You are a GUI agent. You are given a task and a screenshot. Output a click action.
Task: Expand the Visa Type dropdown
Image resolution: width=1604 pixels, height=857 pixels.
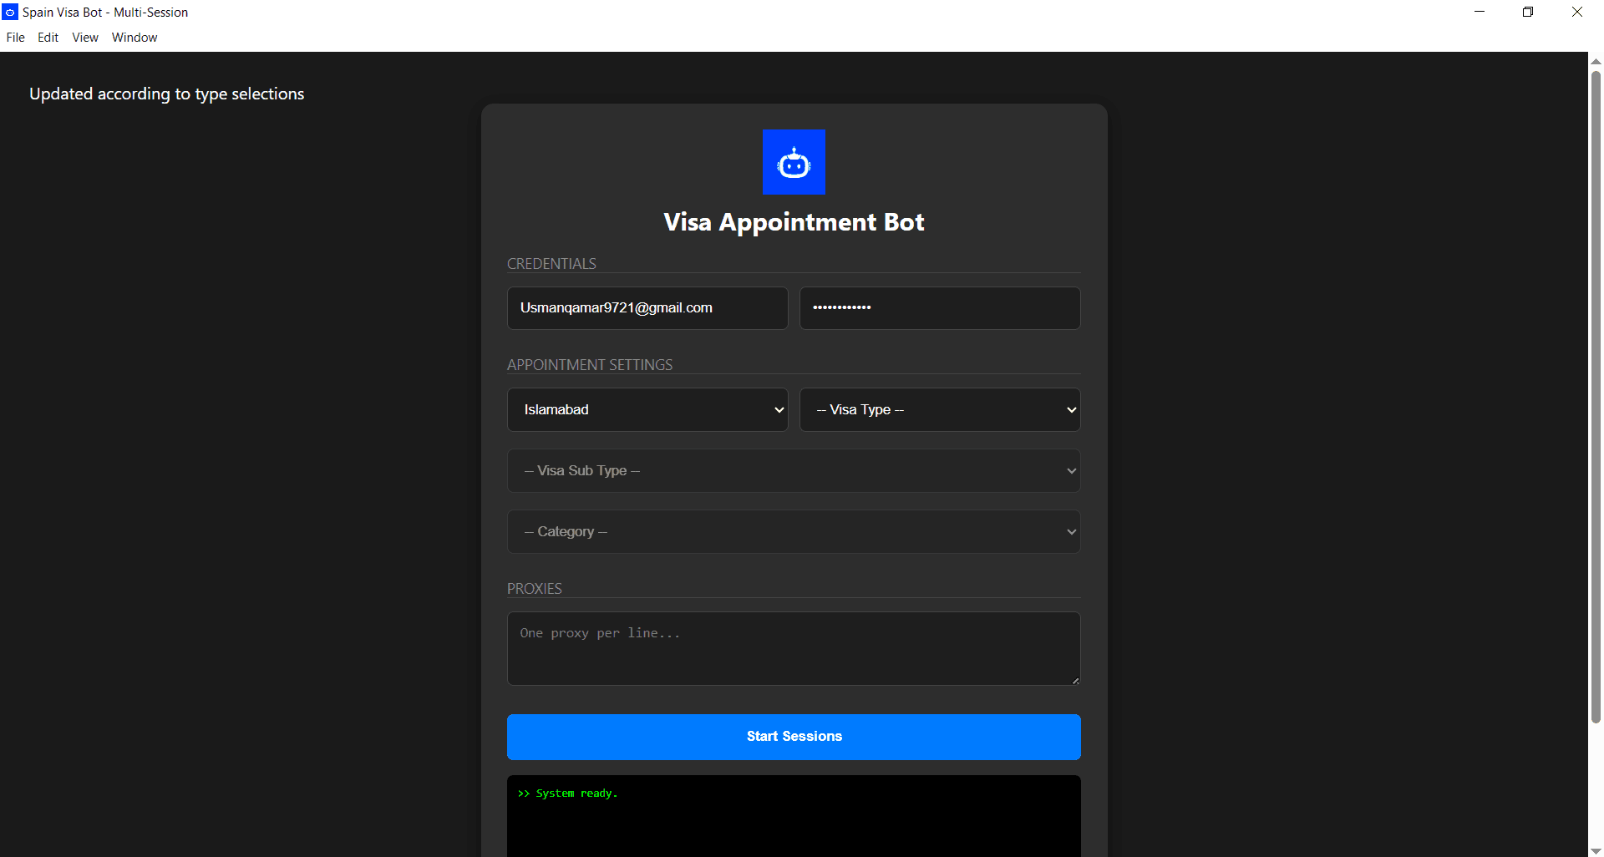940,410
